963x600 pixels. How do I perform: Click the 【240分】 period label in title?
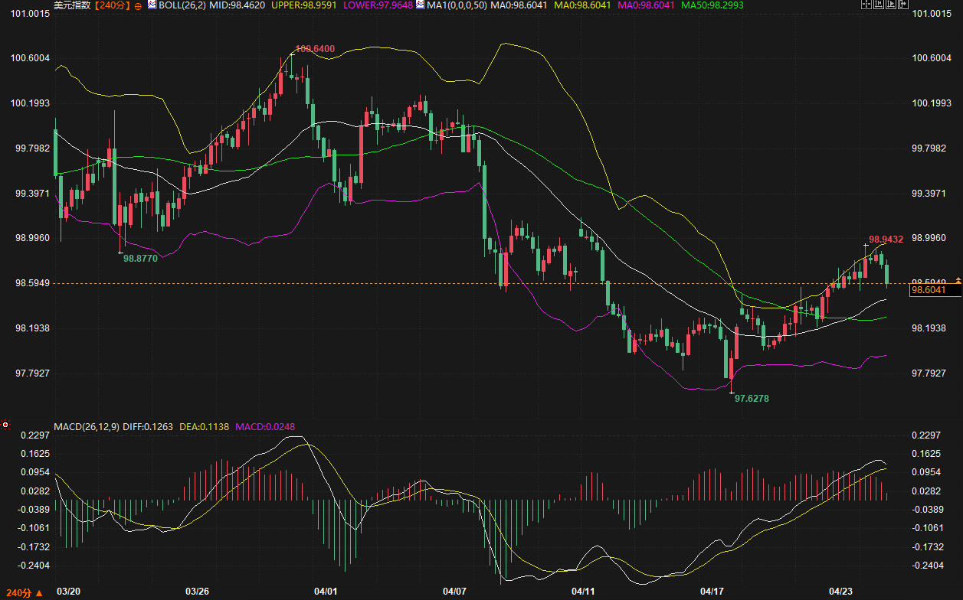click(x=112, y=6)
